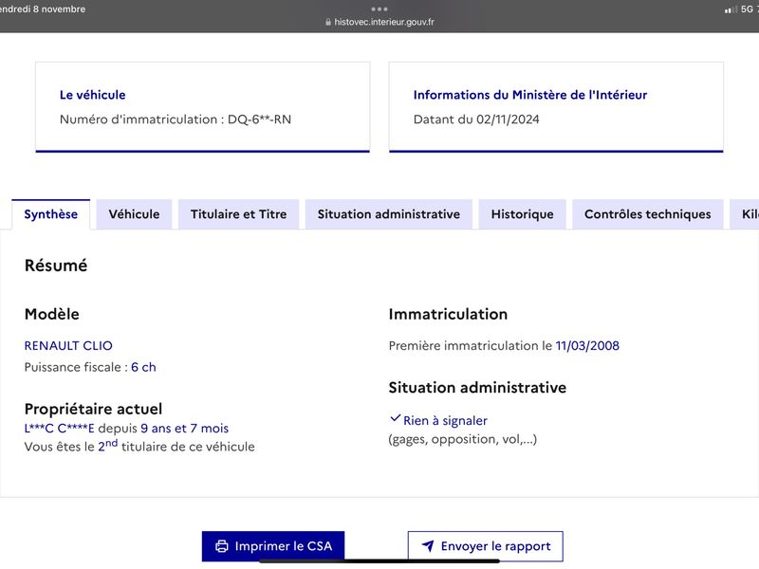The width and height of the screenshot is (759, 569).
Task: Click the lock icon beside histovec URL
Action: pos(328,22)
